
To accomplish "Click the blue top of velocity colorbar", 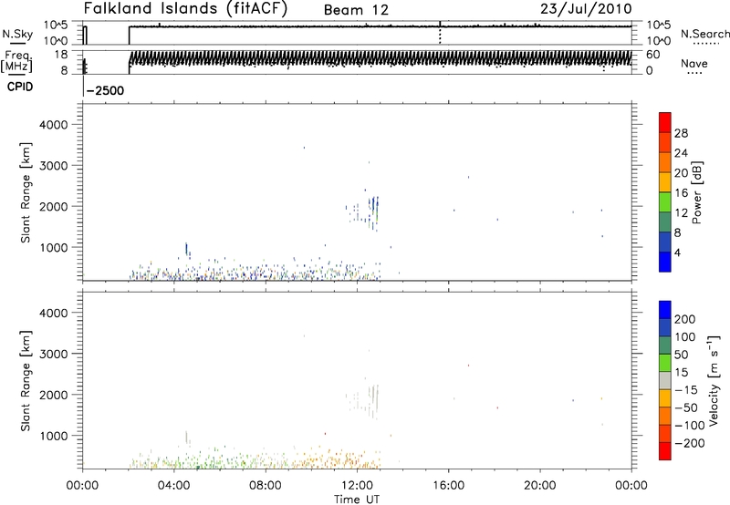I will click(x=665, y=310).
